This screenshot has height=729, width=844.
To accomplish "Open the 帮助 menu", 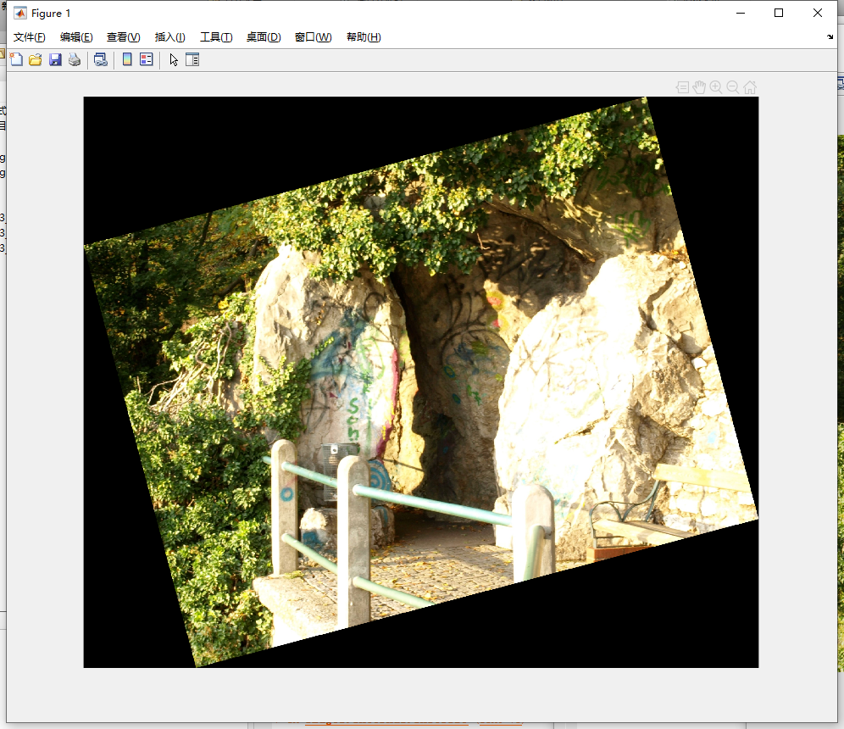I will tap(363, 36).
